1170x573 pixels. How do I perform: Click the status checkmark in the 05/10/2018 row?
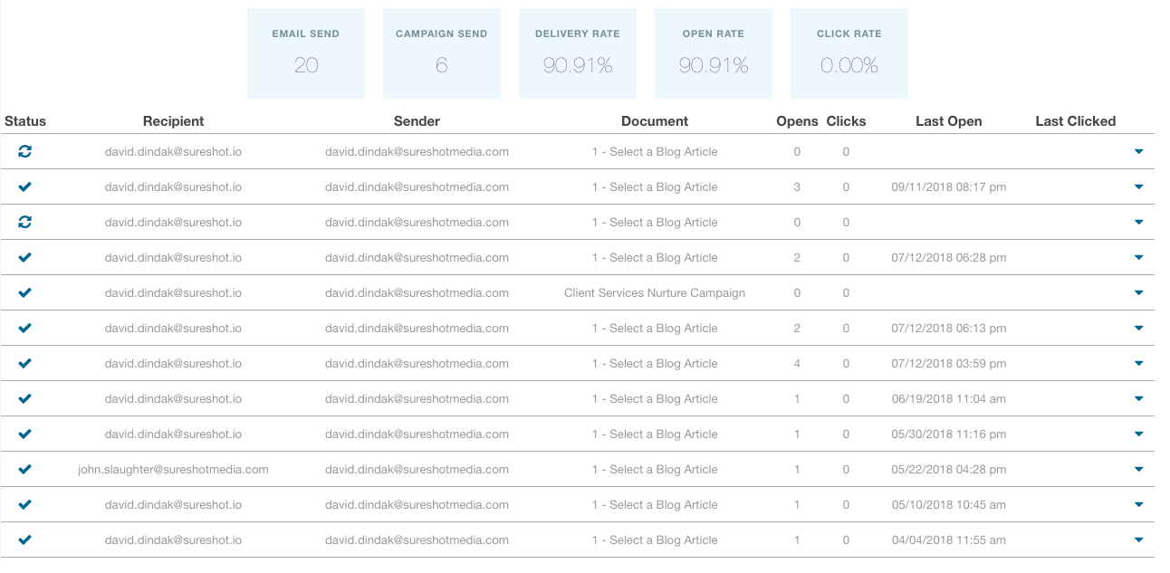click(x=24, y=505)
